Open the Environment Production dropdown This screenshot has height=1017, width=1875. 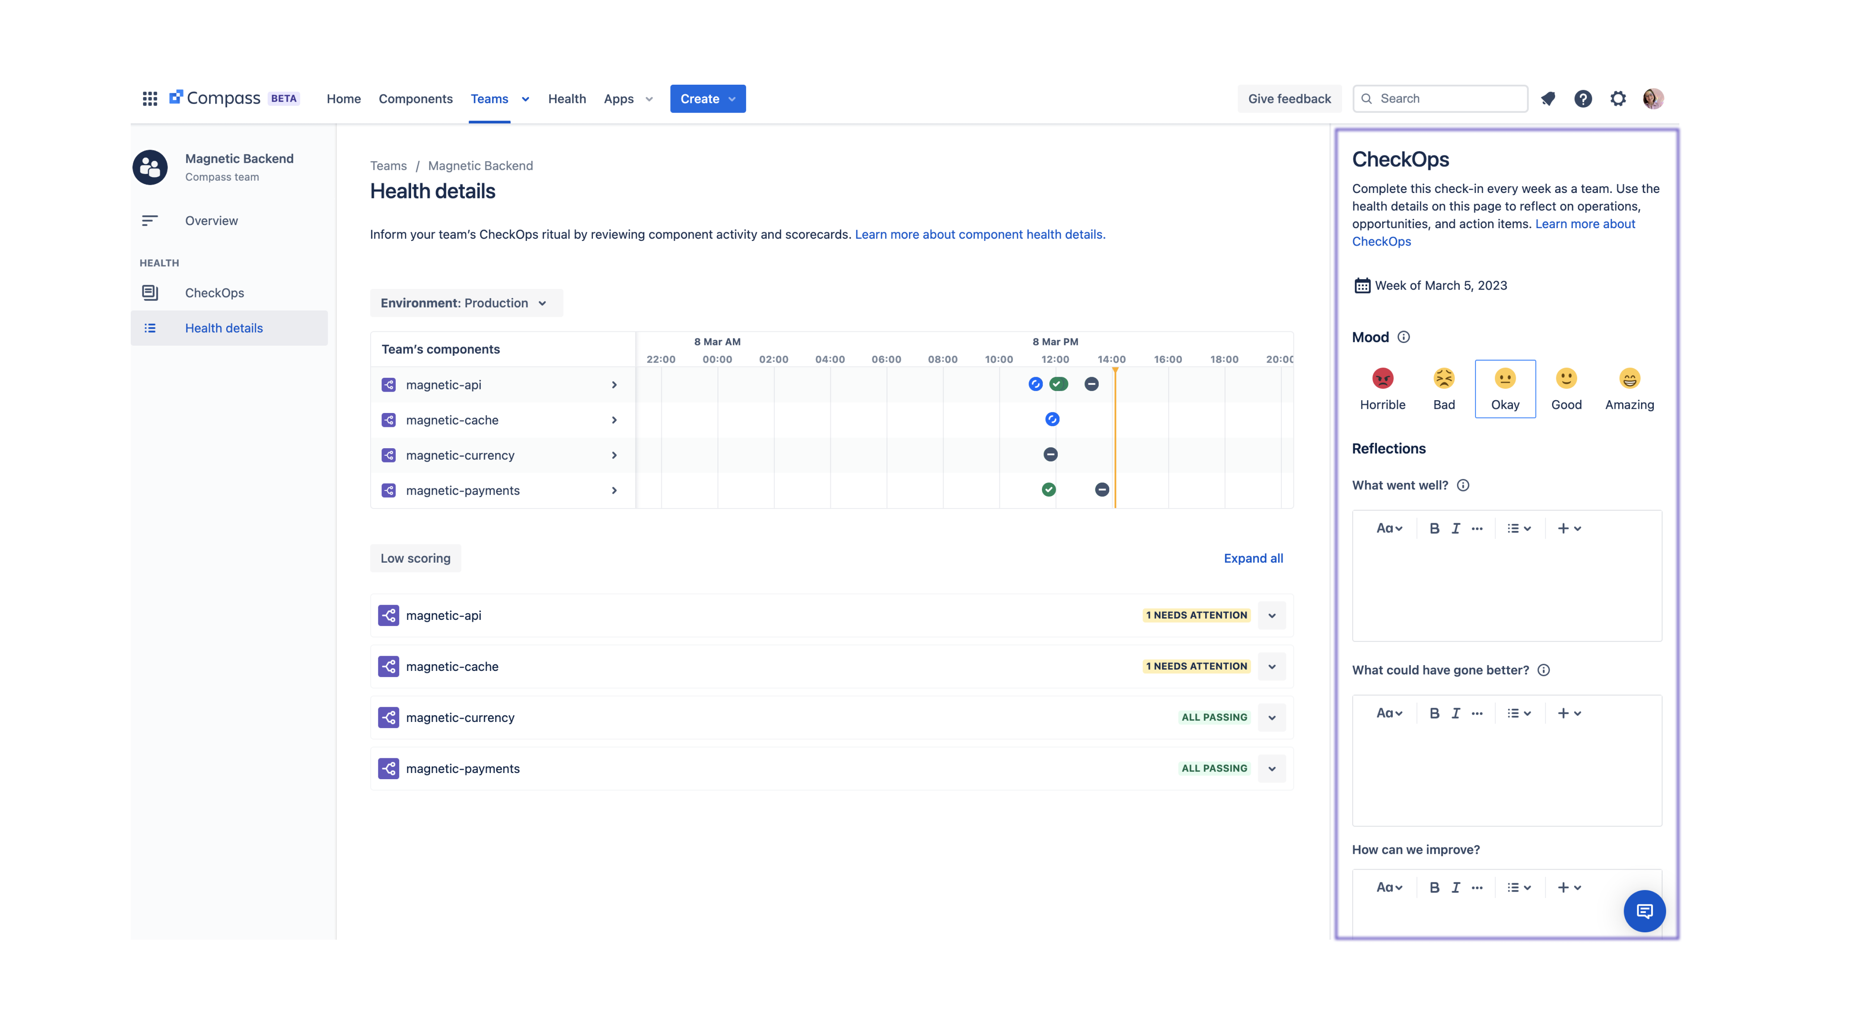pos(466,303)
